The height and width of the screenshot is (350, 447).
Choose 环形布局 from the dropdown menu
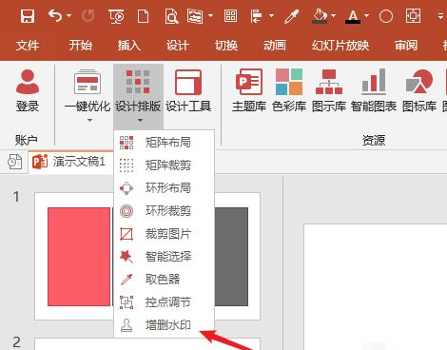[x=164, y=188]
